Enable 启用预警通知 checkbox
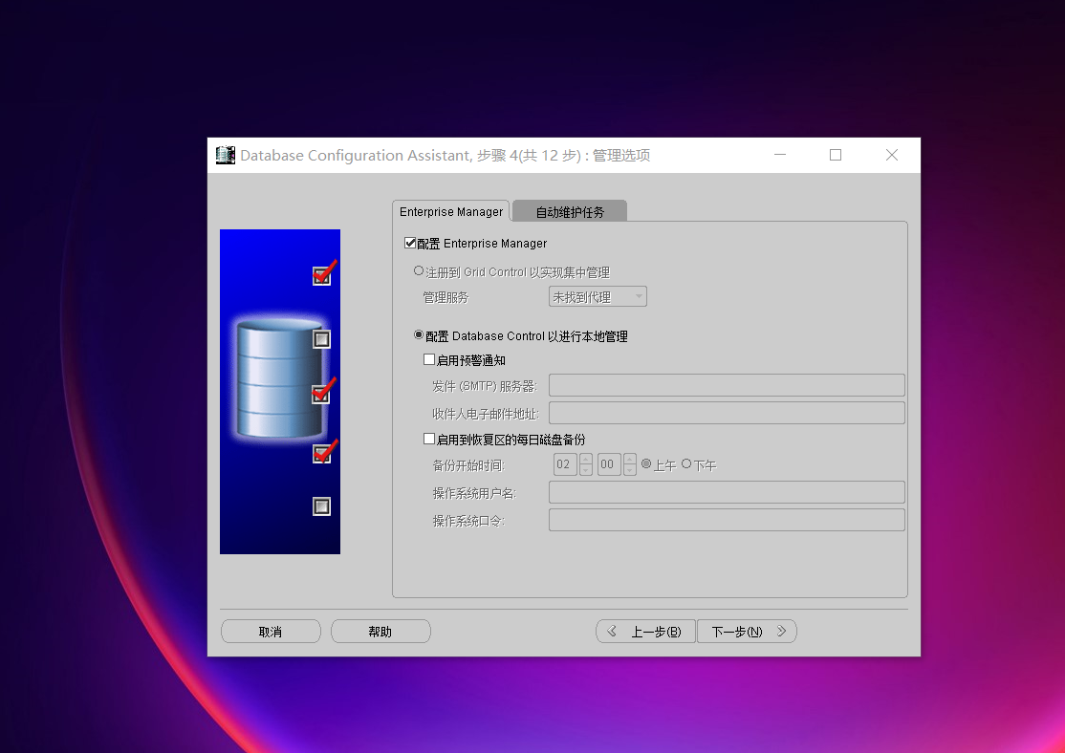 pos(429,360)
